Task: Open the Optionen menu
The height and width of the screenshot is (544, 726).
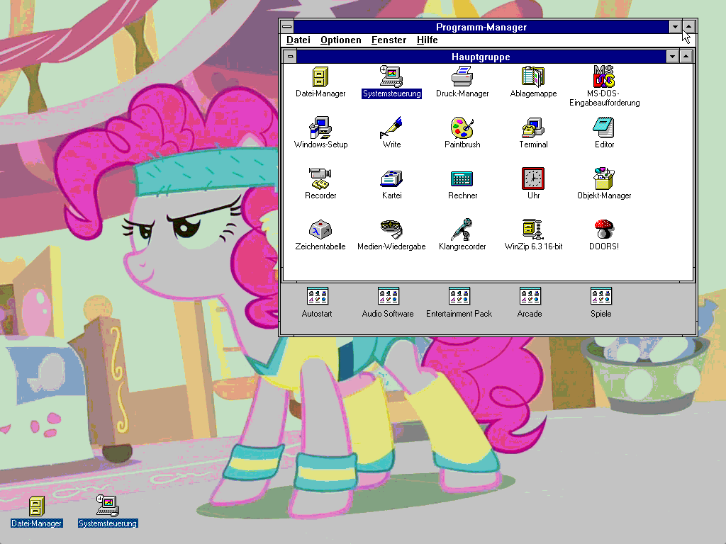Action: click(341, 40)
